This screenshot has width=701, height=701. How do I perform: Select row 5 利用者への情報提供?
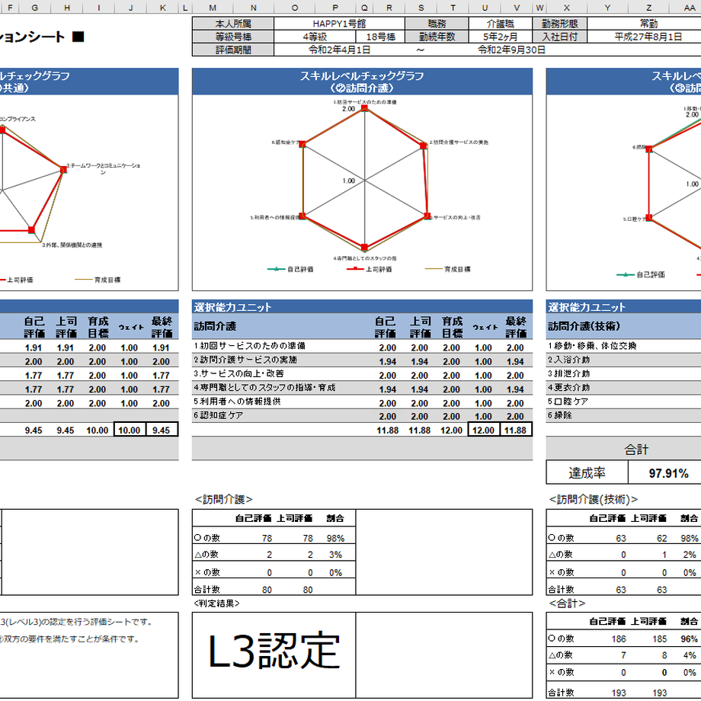pyautogui.click(x=362, y=402)
